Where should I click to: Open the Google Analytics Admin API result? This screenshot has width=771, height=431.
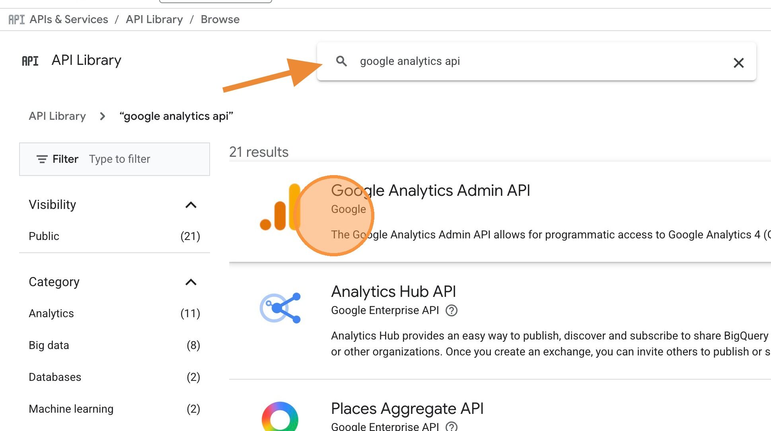pyautogui.click(x=430, y=190)
